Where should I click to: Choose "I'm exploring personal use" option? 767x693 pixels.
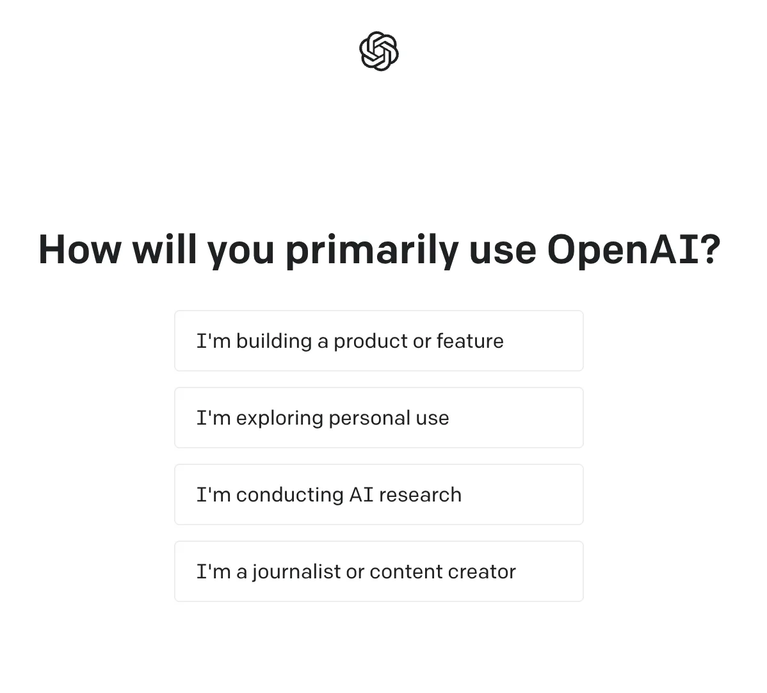(x=379, y=418)
